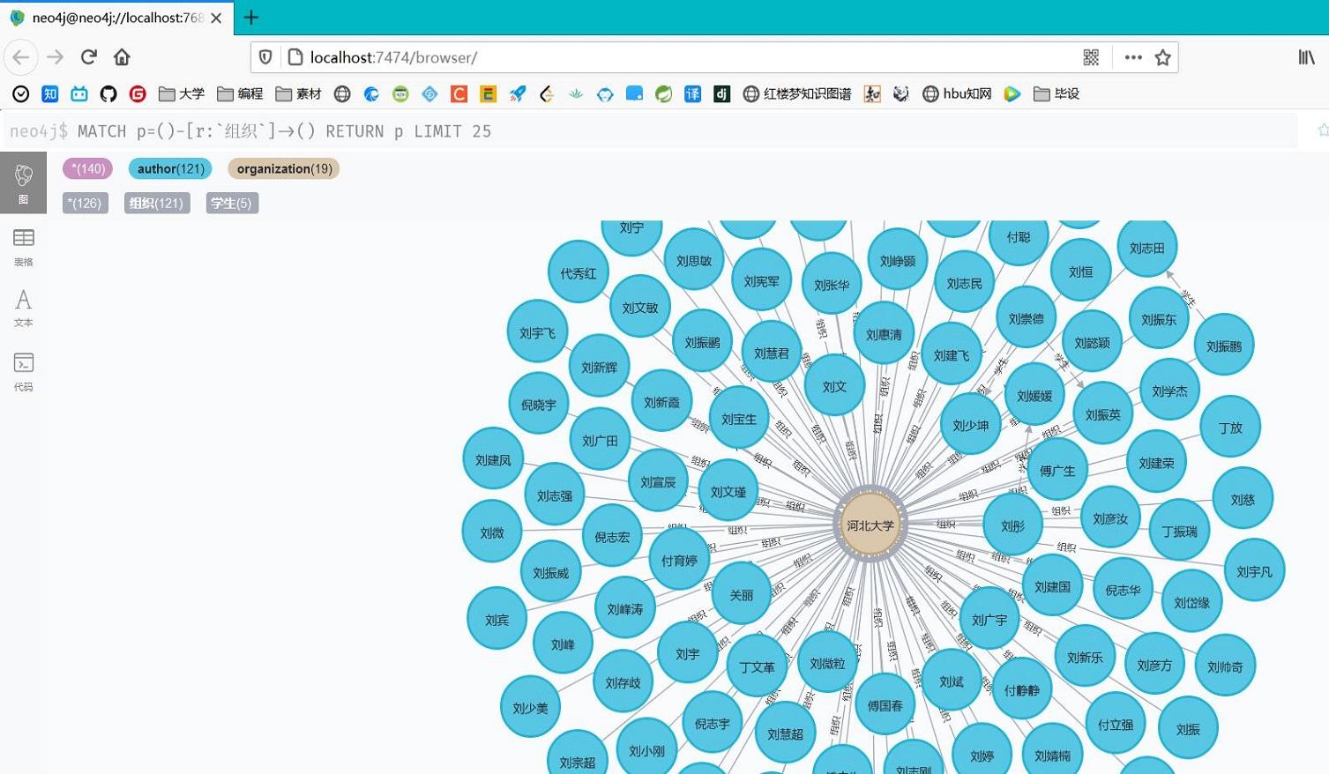The width and height of the screenshot is (1329, 774).
Task: Select the 刘少坤 author node
Action: (971, 424)
